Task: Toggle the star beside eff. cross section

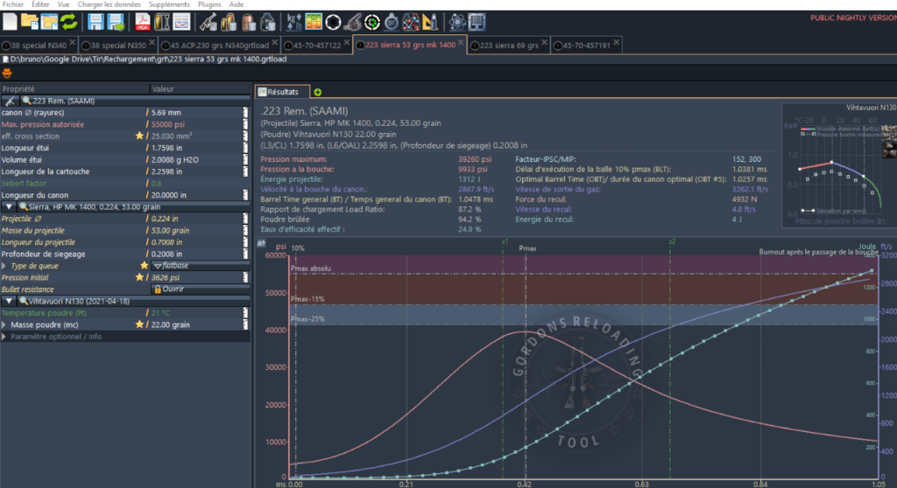Action: click(x=138, y=136)
